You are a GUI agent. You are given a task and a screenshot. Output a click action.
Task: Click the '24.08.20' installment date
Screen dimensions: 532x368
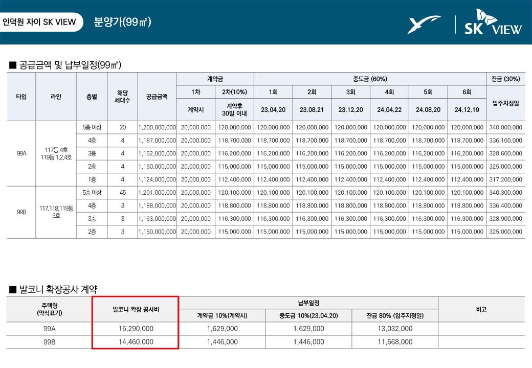point(428,110)
